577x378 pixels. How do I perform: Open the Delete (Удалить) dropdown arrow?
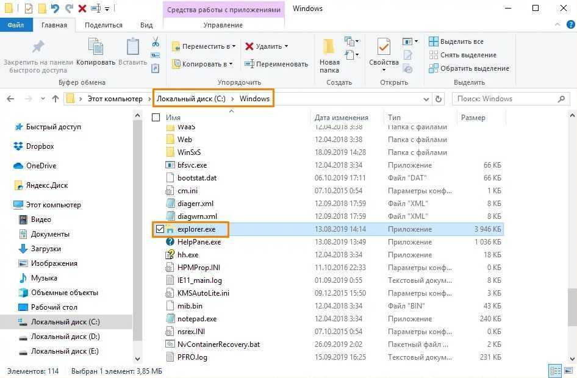coord(286,46)
